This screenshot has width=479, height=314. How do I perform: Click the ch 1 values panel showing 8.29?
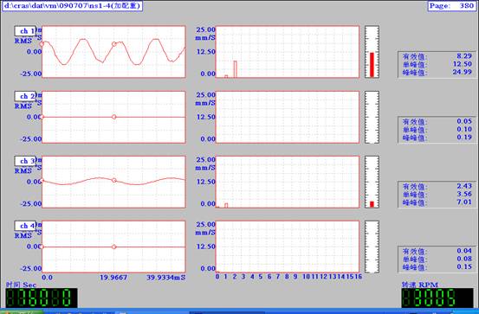pos(437,64)
